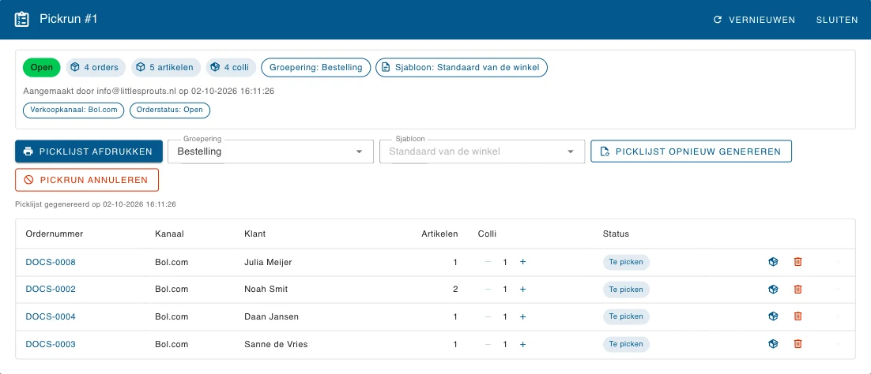The image size is (871, 374).
Task: Decrease colli for DOCS-0004 with minus
Action: click(488, 317)
